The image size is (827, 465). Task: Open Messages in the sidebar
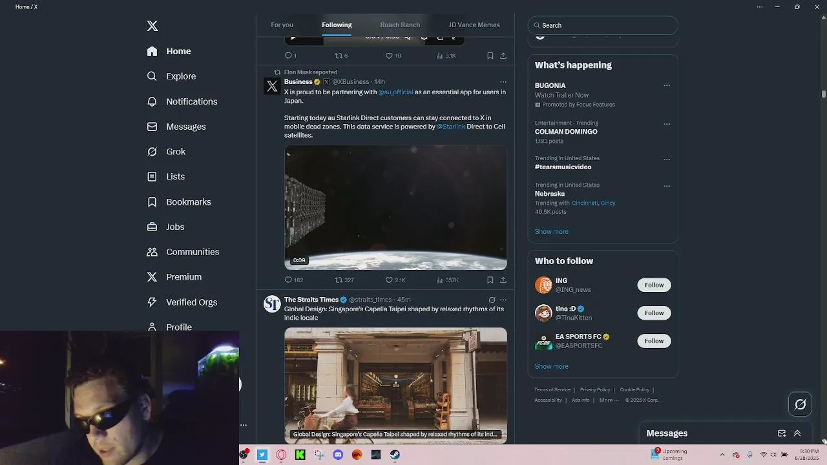pyautogui.click(x=176, y=127)
